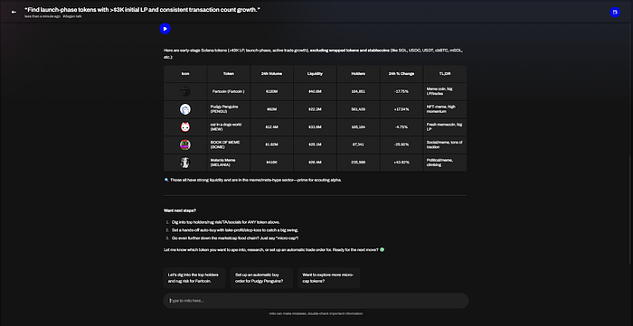
Task: Click the 24h % Change column header
Action: tap(402, 74)
